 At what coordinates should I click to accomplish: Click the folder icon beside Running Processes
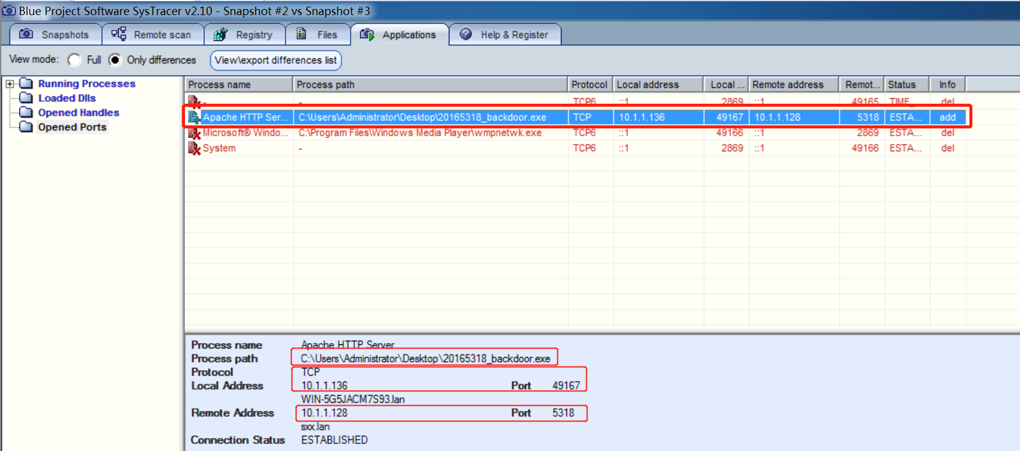[26, 83]
